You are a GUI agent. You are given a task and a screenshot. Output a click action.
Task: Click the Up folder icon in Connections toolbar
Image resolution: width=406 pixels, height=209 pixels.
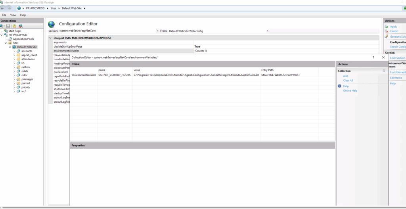coord(15,26)
